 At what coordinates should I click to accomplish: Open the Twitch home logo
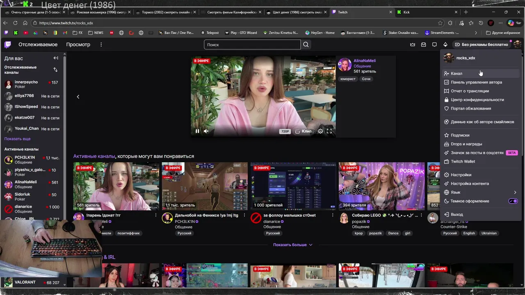pos(8,44)
